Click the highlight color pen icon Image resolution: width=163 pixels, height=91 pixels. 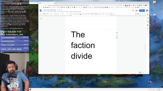click(82, 14)
